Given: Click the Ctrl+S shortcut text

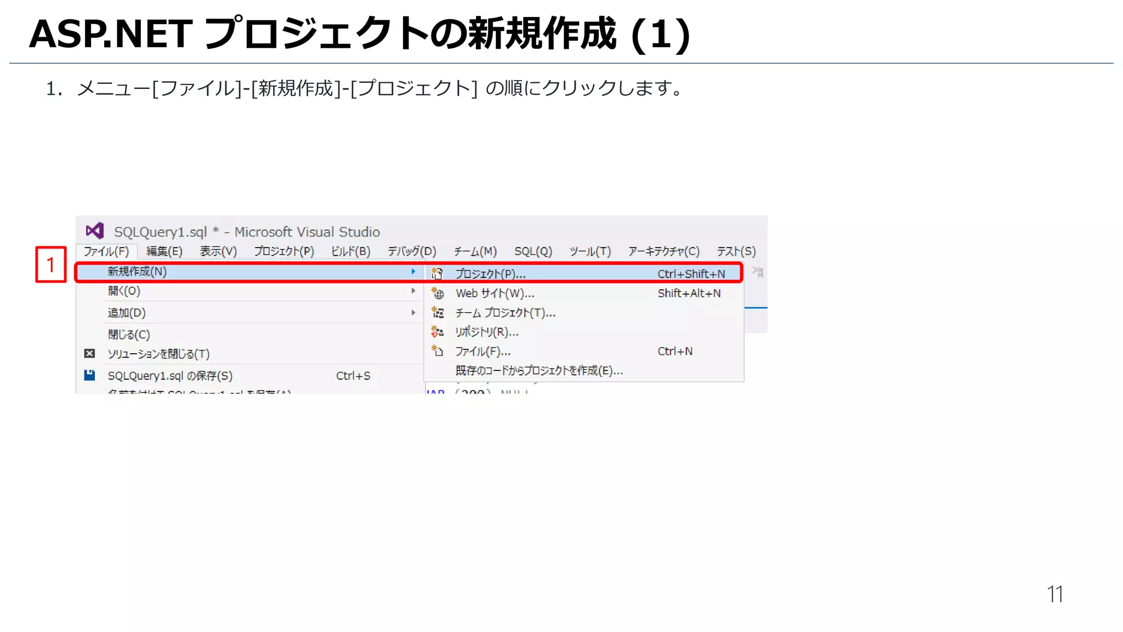Looking at the screenshot, I should 353,376.
